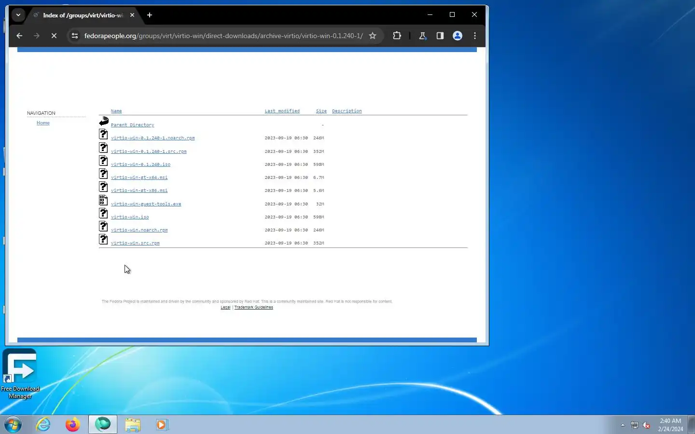Screen dimensions: 695x434
Task: Open the Trademark Guidelines footer link
Action: (x=253, y=307)
